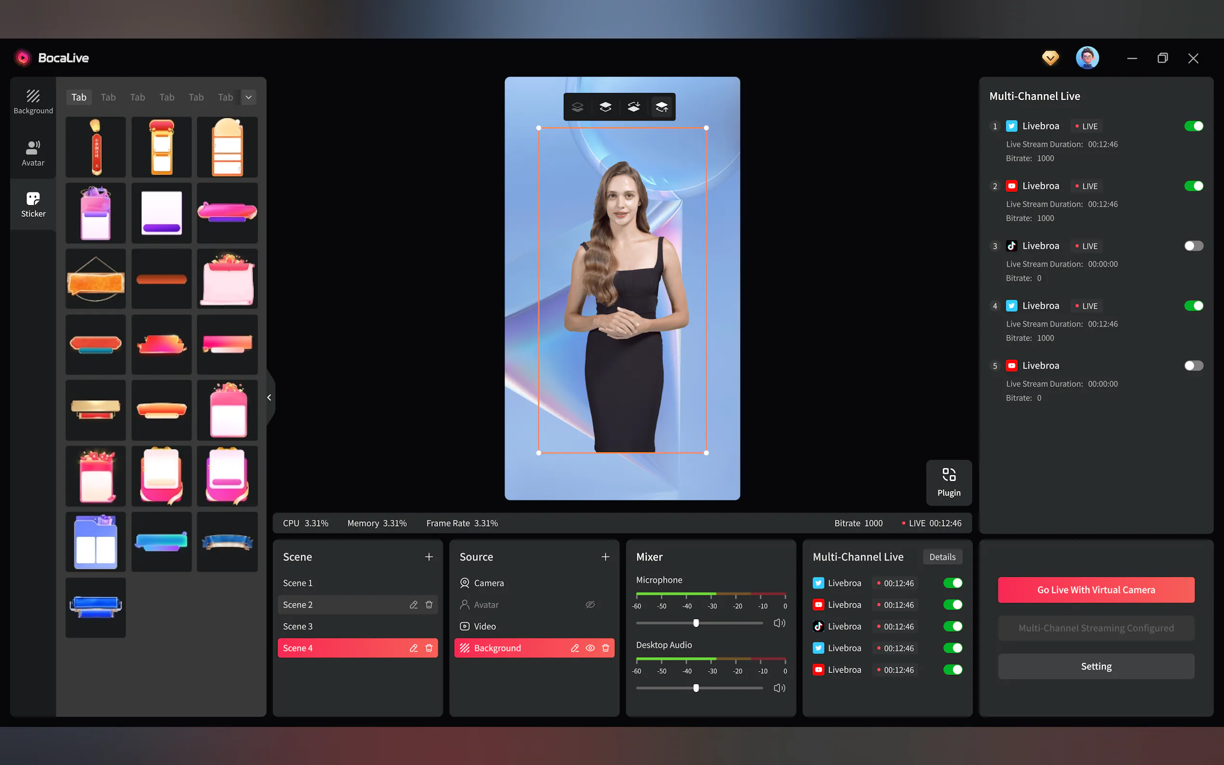Click the bring layer to top icon
Image resolution: width=1224 pixels, height=765 pixels.
pyautogui.click(x=661, y=107)
